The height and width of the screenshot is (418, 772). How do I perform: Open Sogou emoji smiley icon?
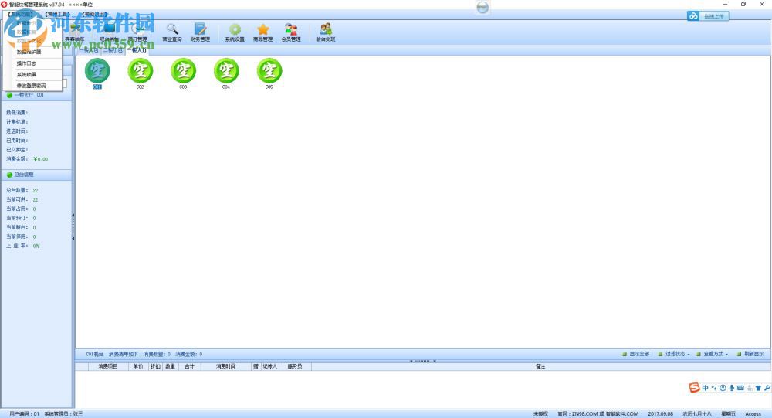(723, 388)
